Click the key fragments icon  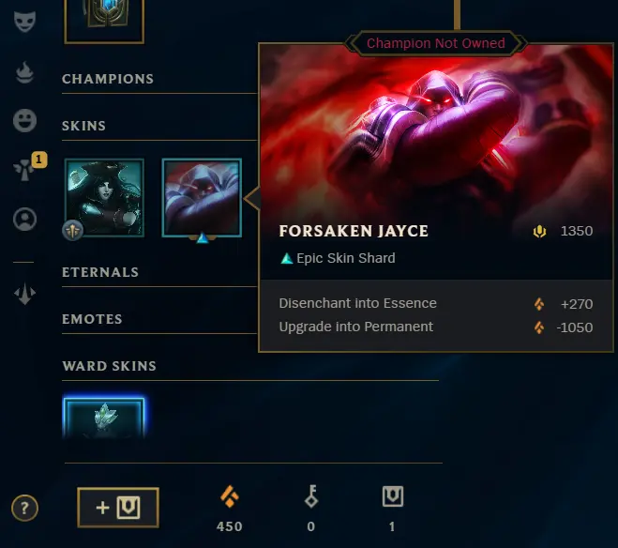click(x=311, y=496)
